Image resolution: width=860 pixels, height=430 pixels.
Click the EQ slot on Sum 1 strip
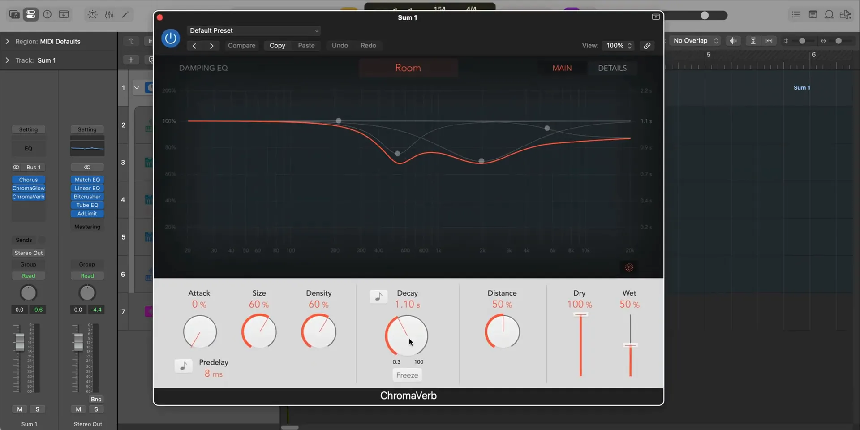(28, 148)
